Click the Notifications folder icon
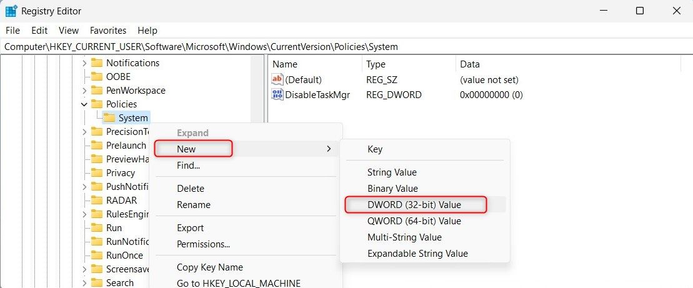 pyautogui.click(x=96, y=63)
